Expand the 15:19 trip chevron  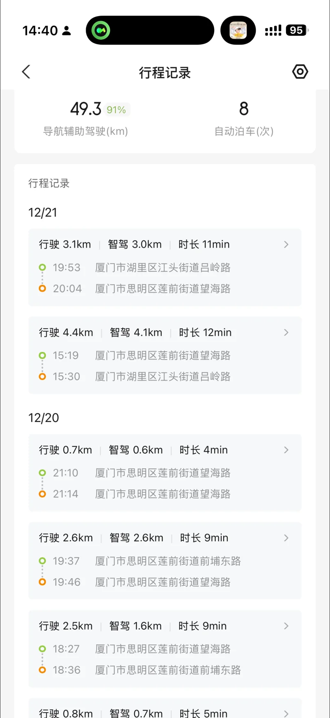(x=286, y=332)
